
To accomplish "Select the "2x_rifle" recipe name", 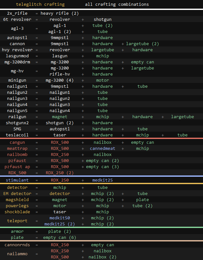I will pyautogui.click(x=17, y=13).
